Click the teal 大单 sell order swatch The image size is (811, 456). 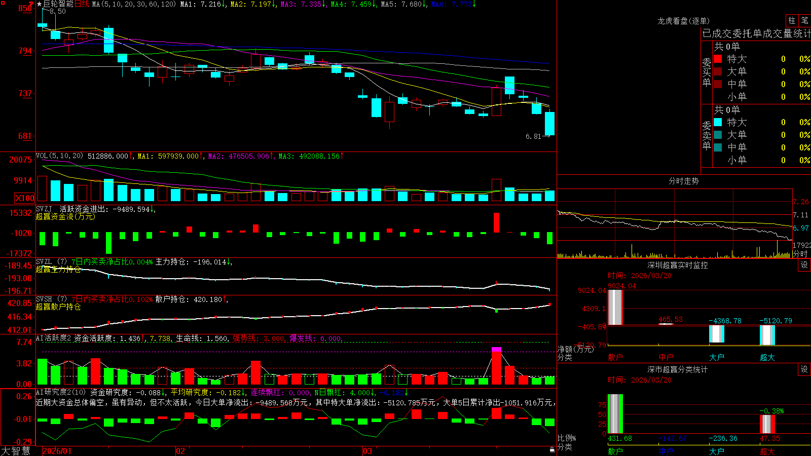[x=718, y=135]
